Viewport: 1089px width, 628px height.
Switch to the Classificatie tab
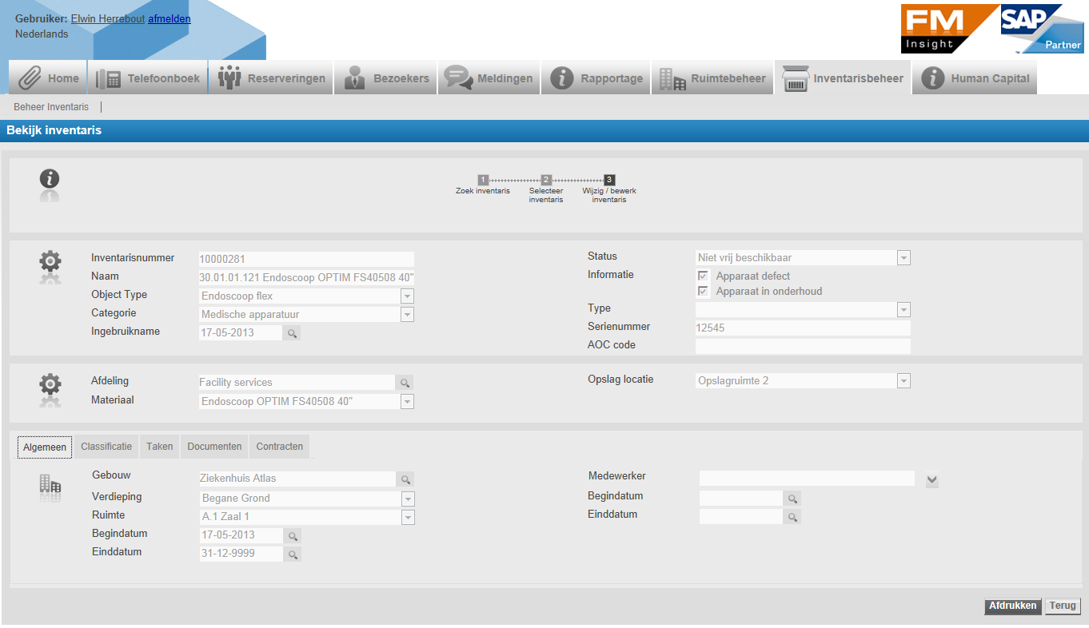[106, 447]
